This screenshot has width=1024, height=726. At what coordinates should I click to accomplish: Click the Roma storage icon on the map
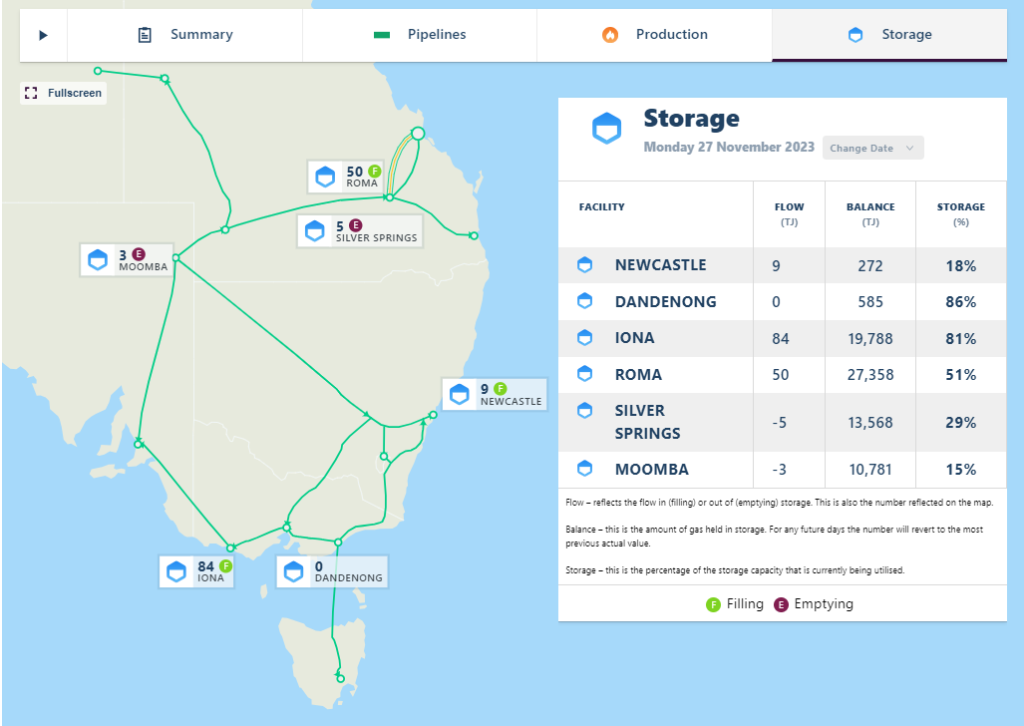point(325,178)
